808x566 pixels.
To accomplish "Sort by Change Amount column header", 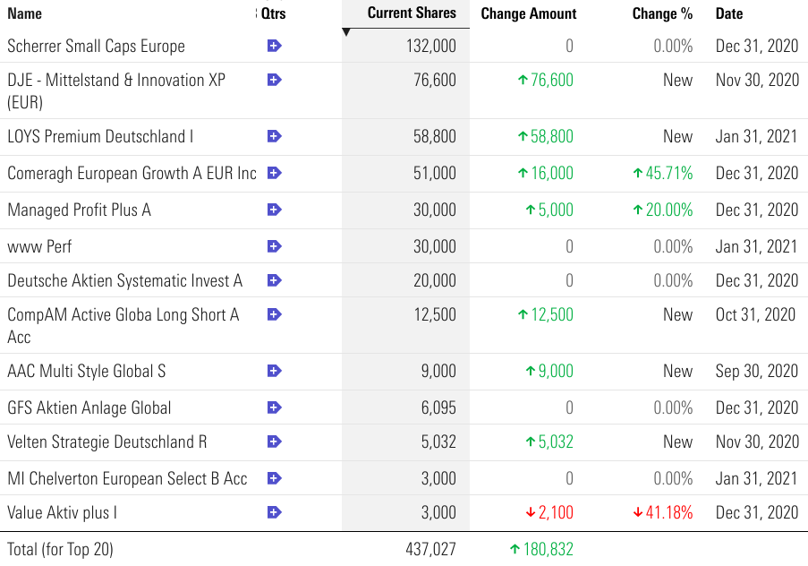I will [x=528, y=13].
